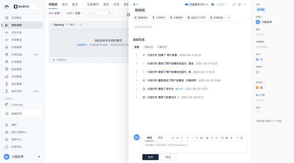Image resolution: width=294 pixels, height=163 pixels.
Task: Change the 高 priority field
Action: point(259,88)
